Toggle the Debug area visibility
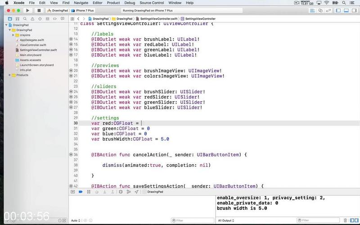Image resolution: width=360 pixels, height=225 pixels. tap(346, 10)
